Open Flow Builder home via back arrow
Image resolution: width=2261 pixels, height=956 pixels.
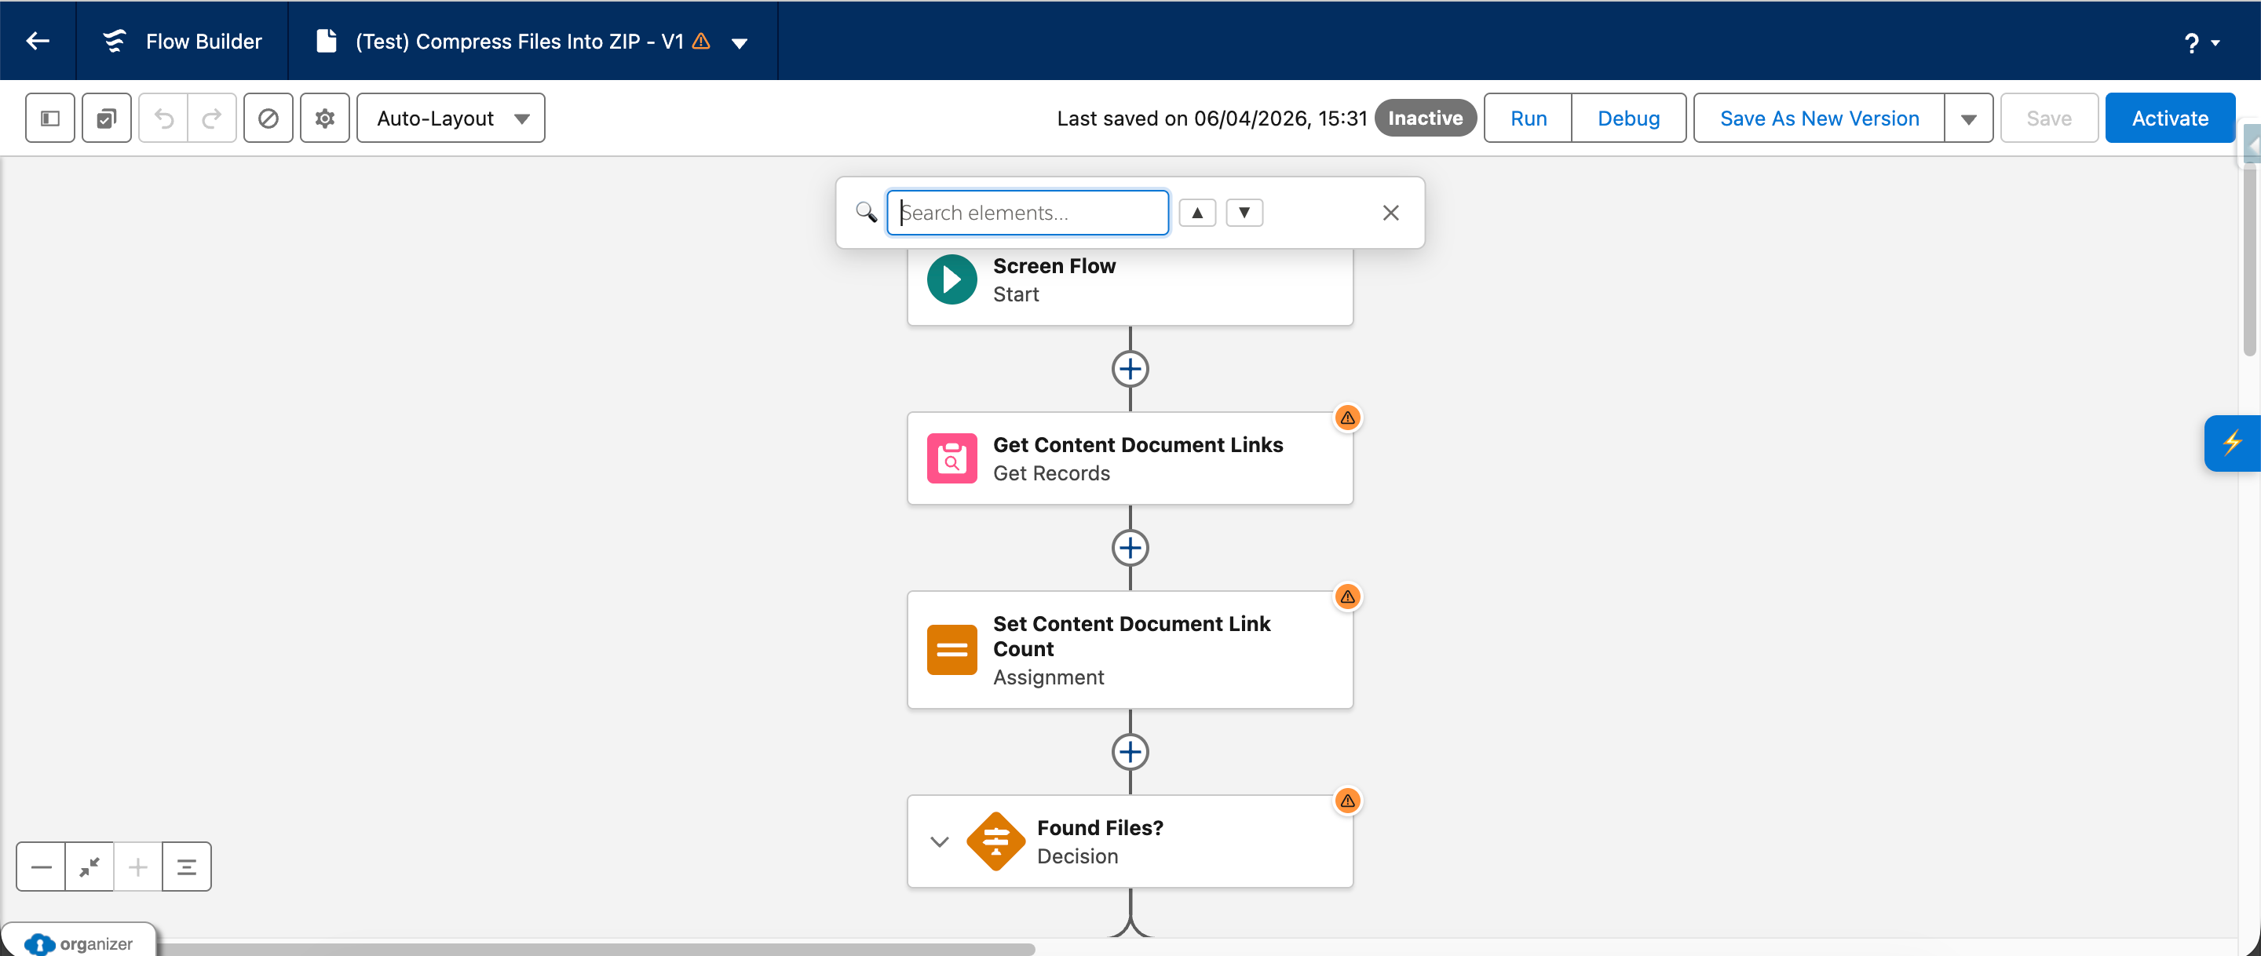pyautogui.click(x=37, y=40)
